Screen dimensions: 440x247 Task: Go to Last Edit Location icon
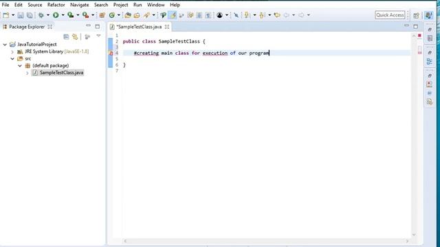click(277, 15)
